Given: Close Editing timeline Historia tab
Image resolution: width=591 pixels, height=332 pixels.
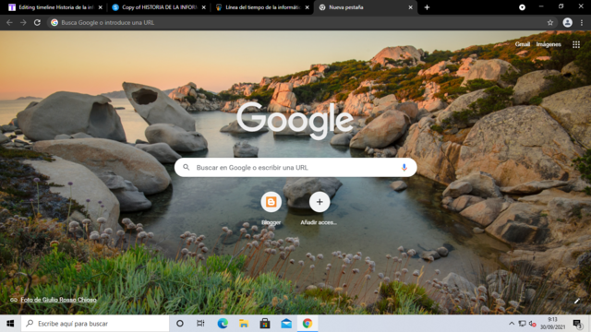Looking at the screenshot, I should [x=101, y=7].
